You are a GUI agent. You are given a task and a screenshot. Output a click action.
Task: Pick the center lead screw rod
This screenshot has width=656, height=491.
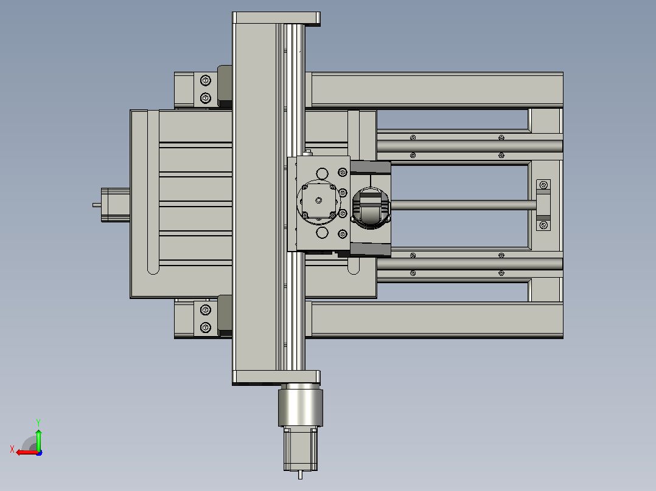coord(464,205)
